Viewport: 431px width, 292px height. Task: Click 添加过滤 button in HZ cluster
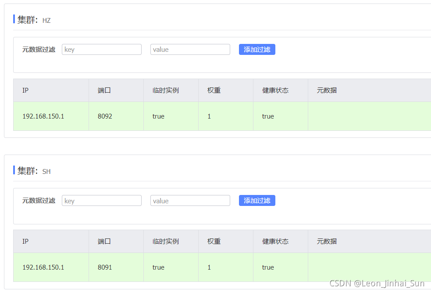[257, 50]
